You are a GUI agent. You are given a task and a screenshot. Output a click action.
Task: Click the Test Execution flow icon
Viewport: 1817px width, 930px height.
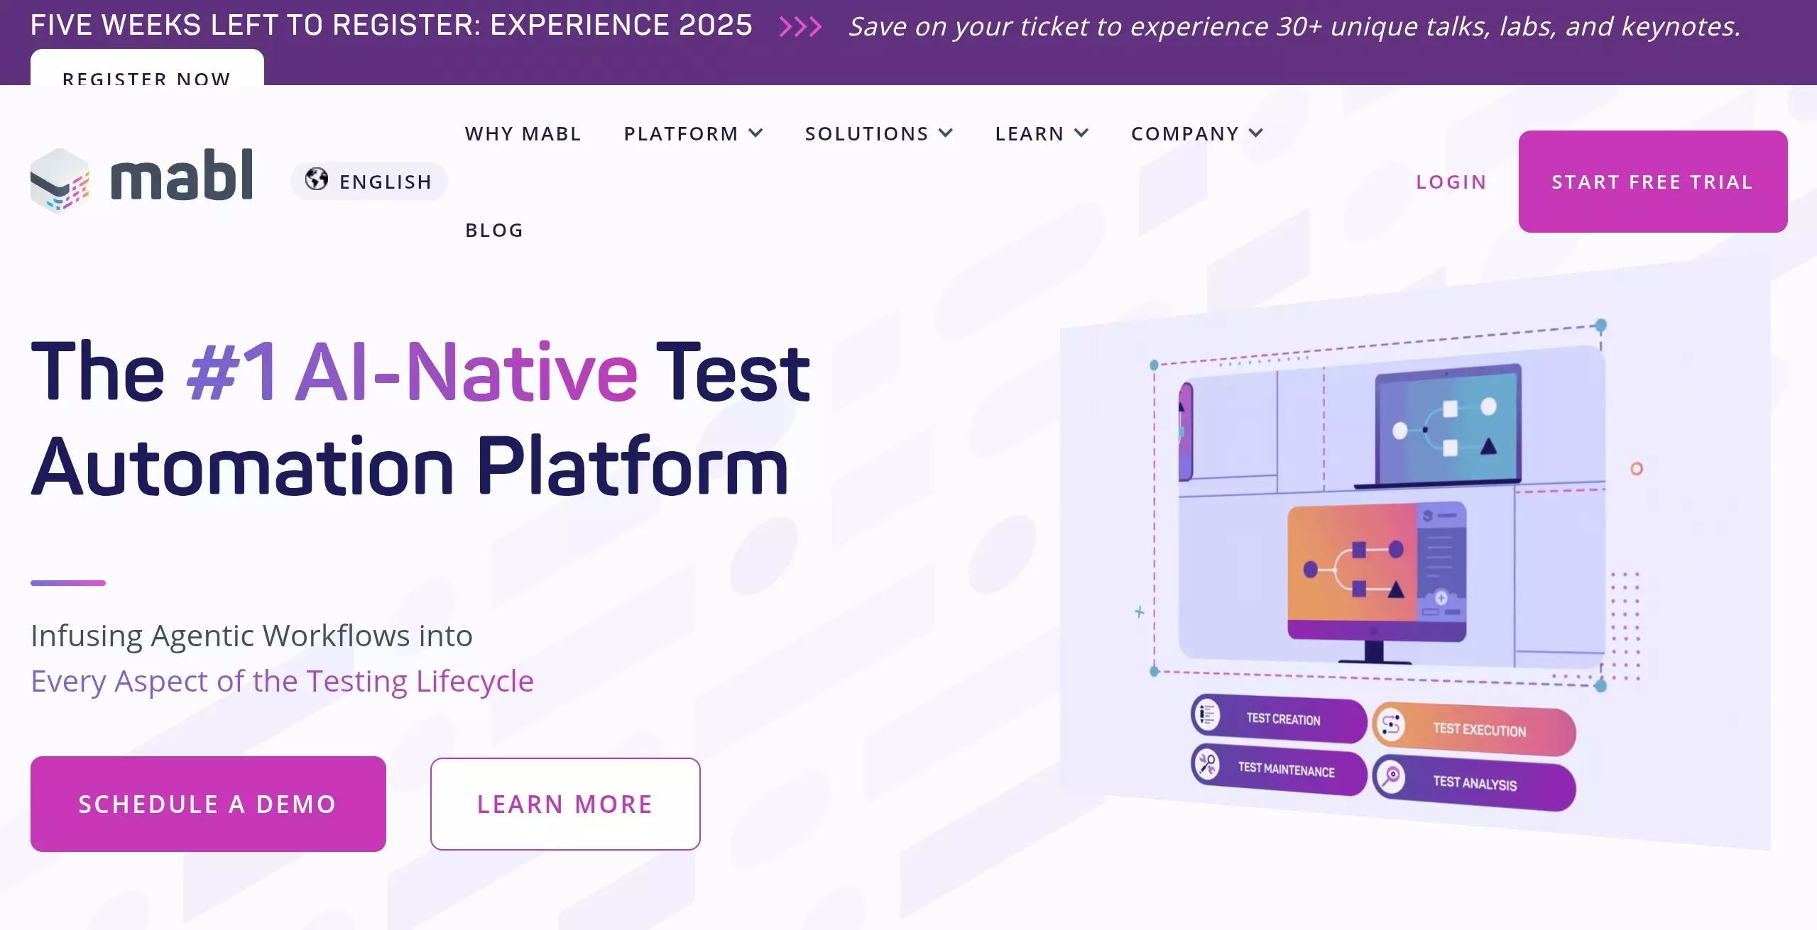1391,725
